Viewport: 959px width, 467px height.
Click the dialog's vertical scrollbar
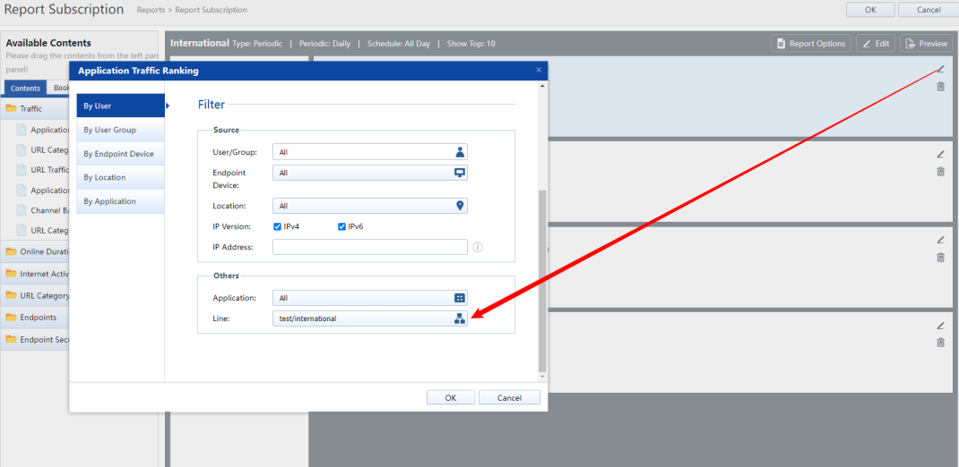(541, 277)
